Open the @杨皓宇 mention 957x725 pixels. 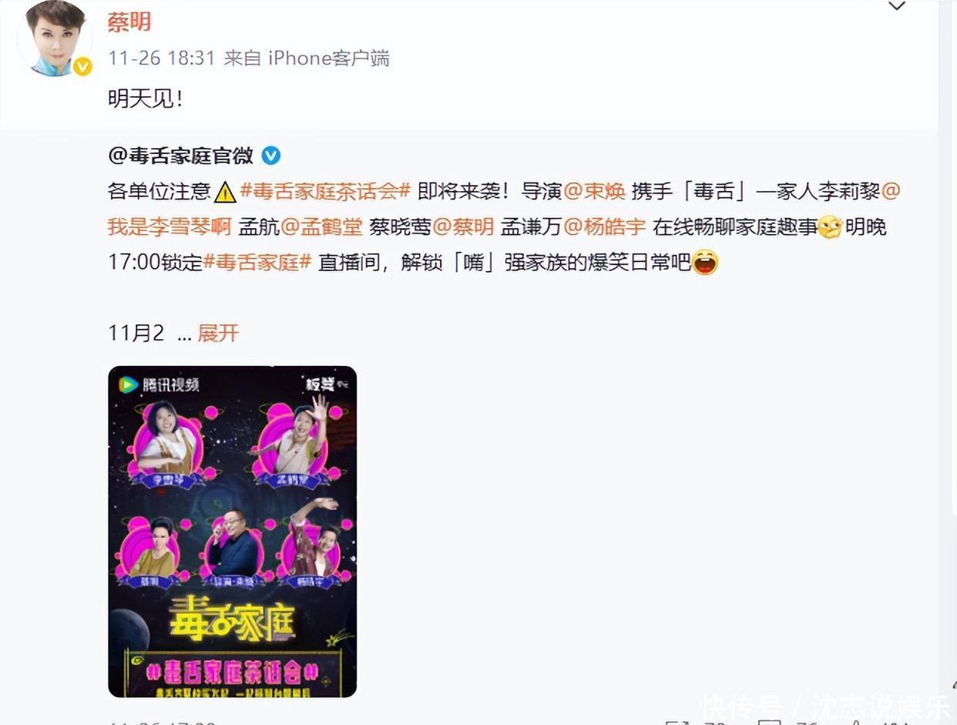[605, 227]
